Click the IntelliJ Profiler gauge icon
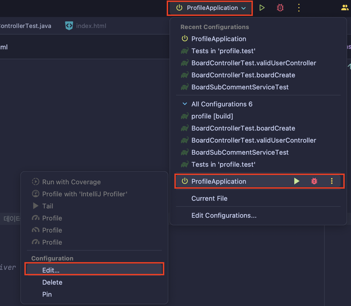This screenshot has height=306, width=351. (x=36, y=194)
